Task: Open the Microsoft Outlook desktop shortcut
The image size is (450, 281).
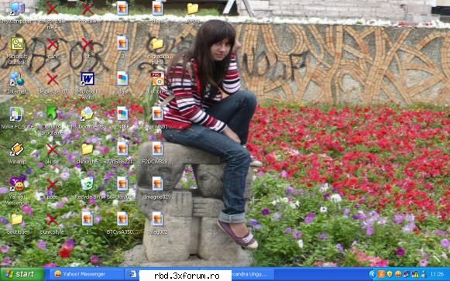Action: [17, 44]
